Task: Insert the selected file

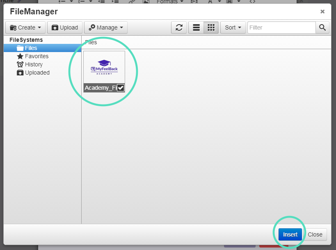Action: coord(290,234)
